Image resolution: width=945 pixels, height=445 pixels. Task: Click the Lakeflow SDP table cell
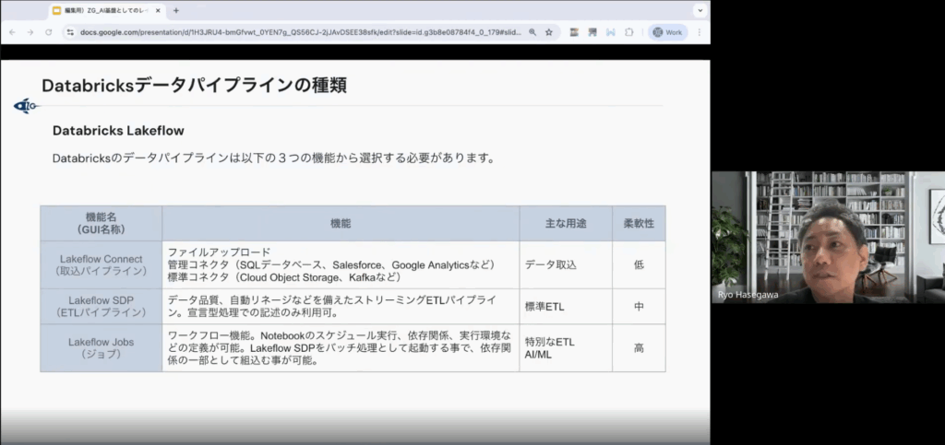click(102, 306)
